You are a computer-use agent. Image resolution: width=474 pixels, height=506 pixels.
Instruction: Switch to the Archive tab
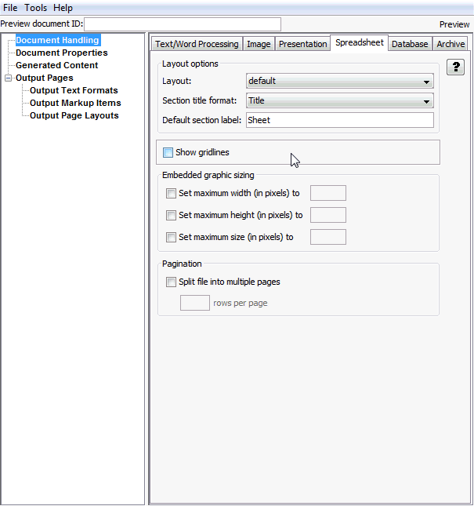point(450,44)
